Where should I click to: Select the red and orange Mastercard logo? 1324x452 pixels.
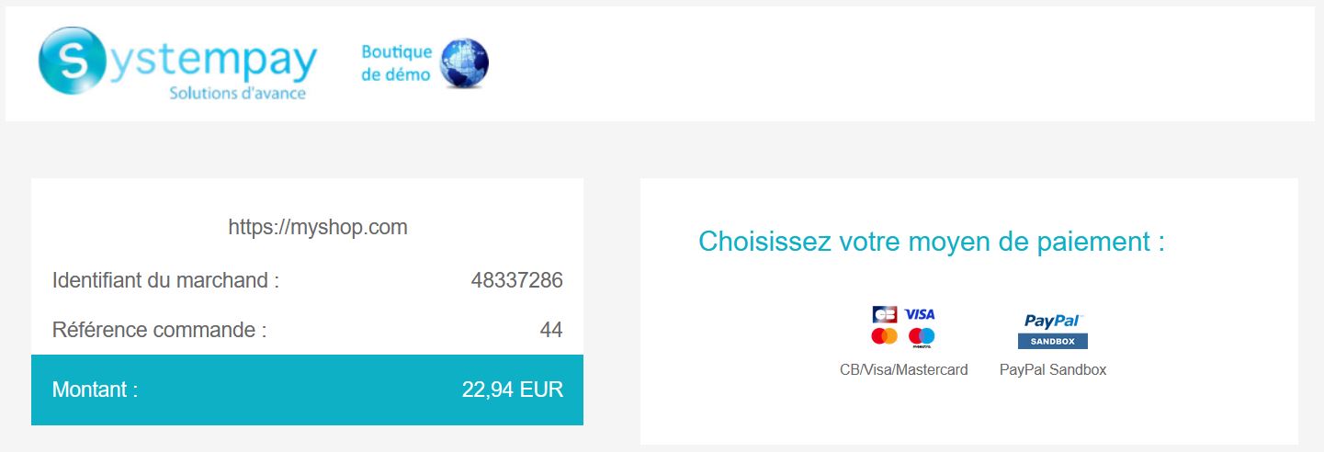click(x=884, y=336)
